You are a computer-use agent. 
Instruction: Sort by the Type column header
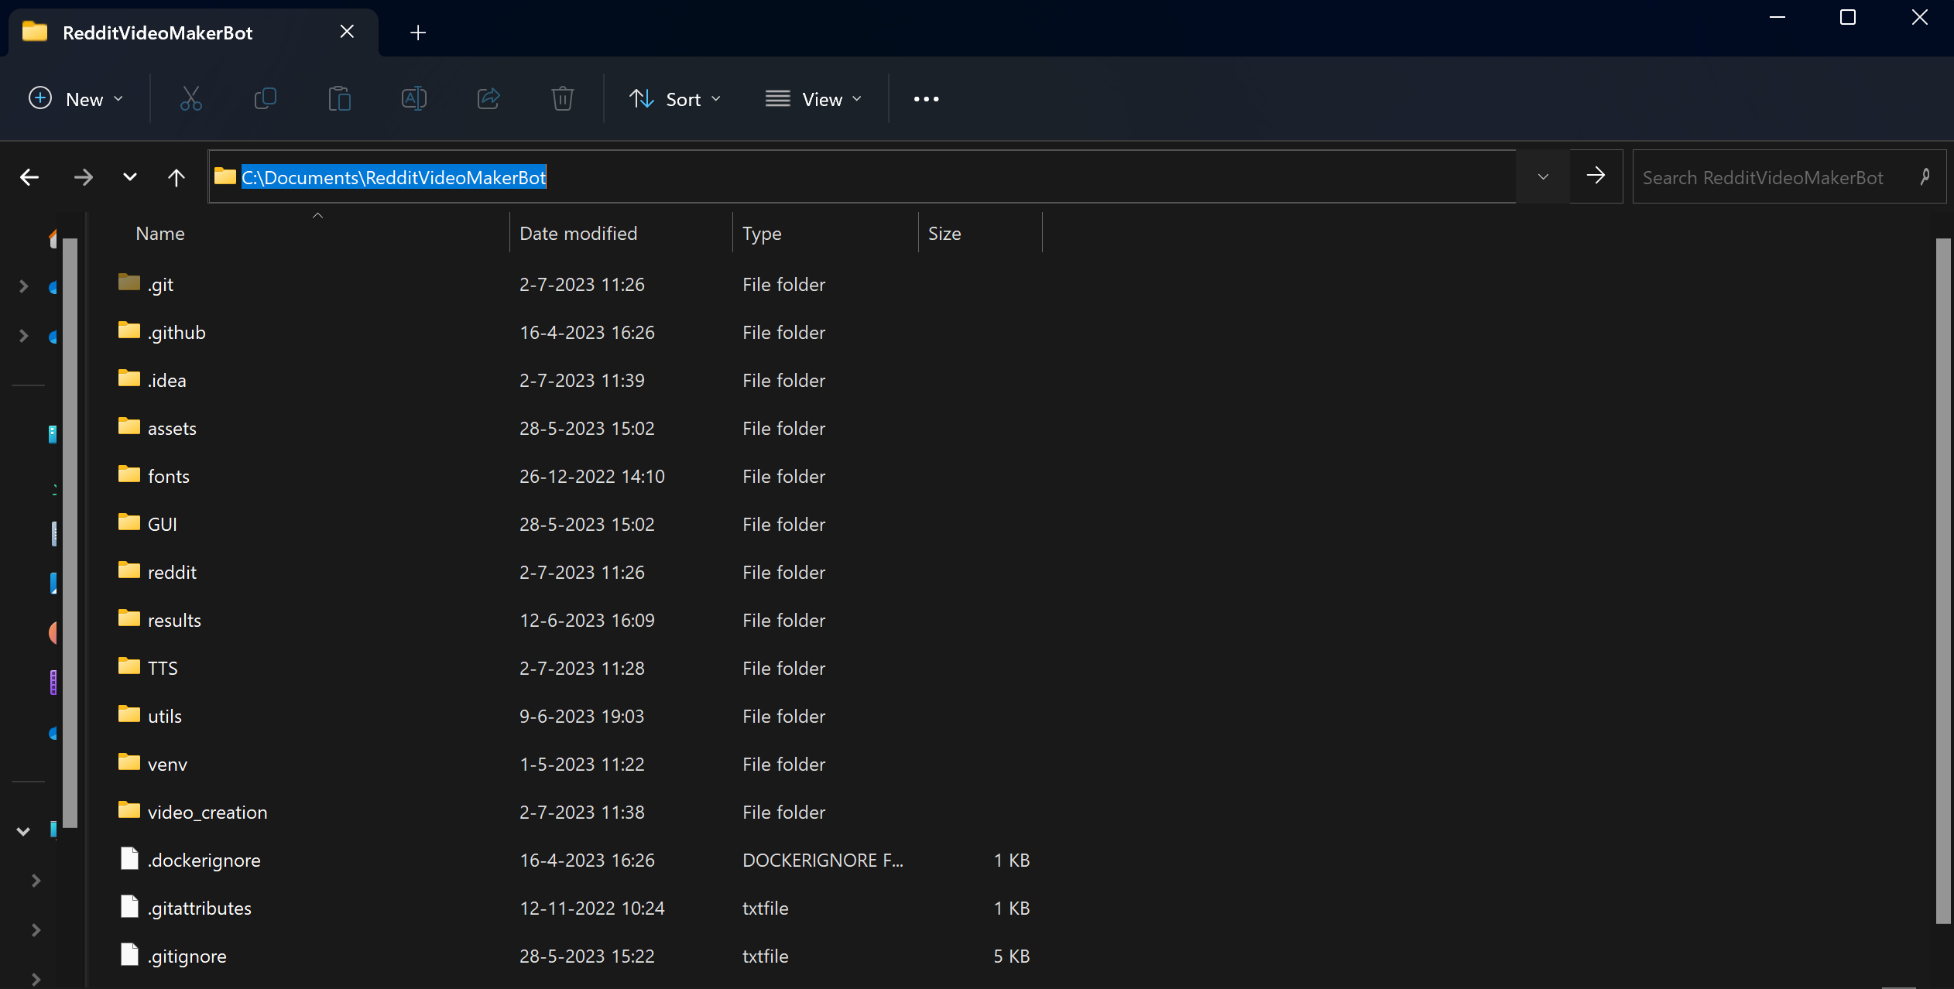762,234
